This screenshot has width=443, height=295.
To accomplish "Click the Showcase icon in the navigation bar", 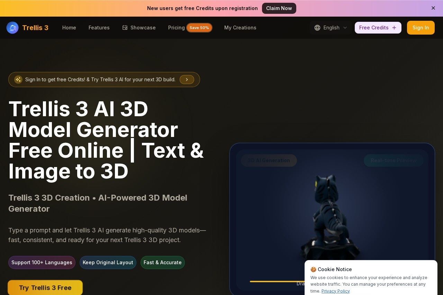I will click(x=125, y=27).
